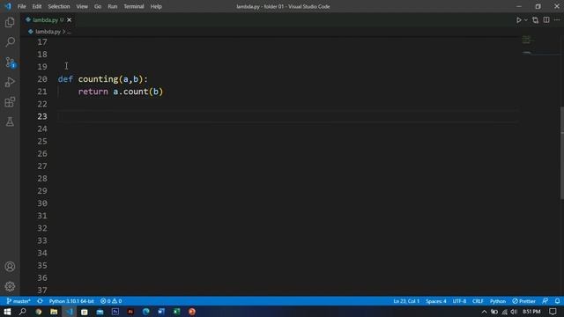Open Word from the taskbar
This screenshot has height=317, width=564.
[x=161, y=312]
